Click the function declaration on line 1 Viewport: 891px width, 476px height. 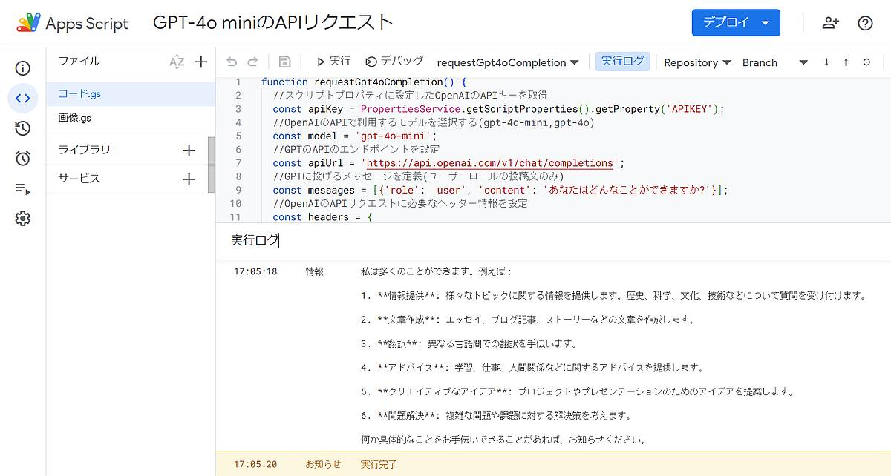363,82
